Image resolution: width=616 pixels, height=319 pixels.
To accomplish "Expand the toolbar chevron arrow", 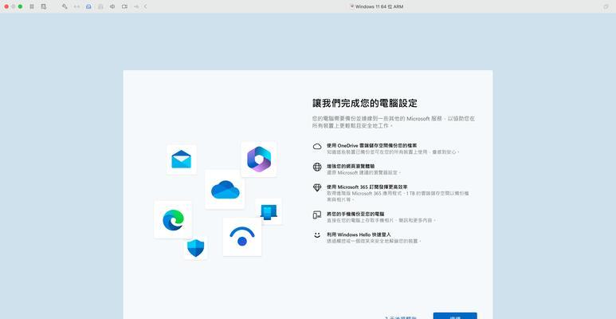I will (x=146, y=6).
